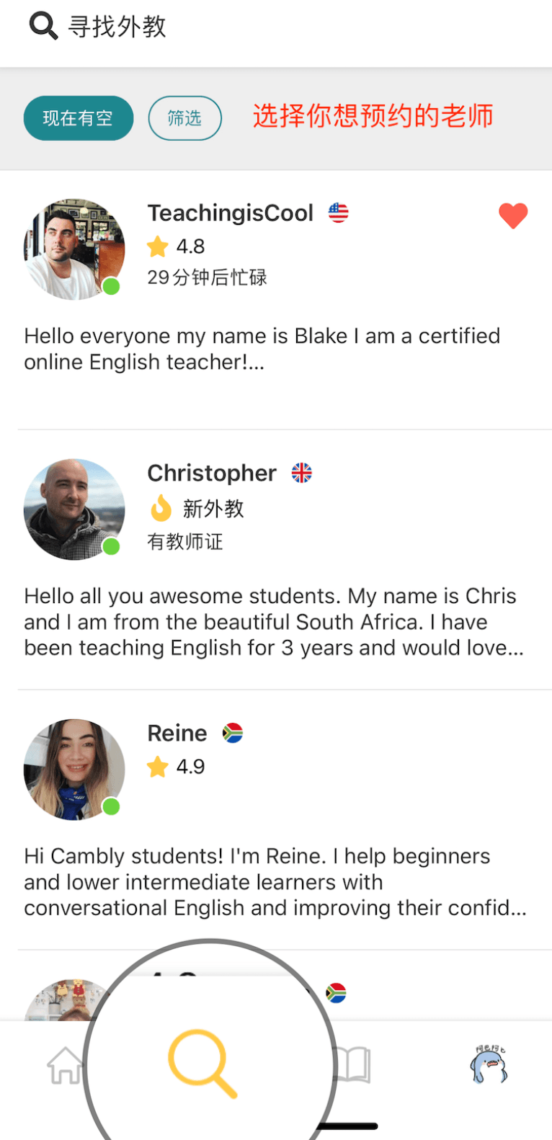The height and width of the screenshot is (1140, 552).
Task: Tap the magnifier icon beside 寻找外教
Action: coord(43,27)
